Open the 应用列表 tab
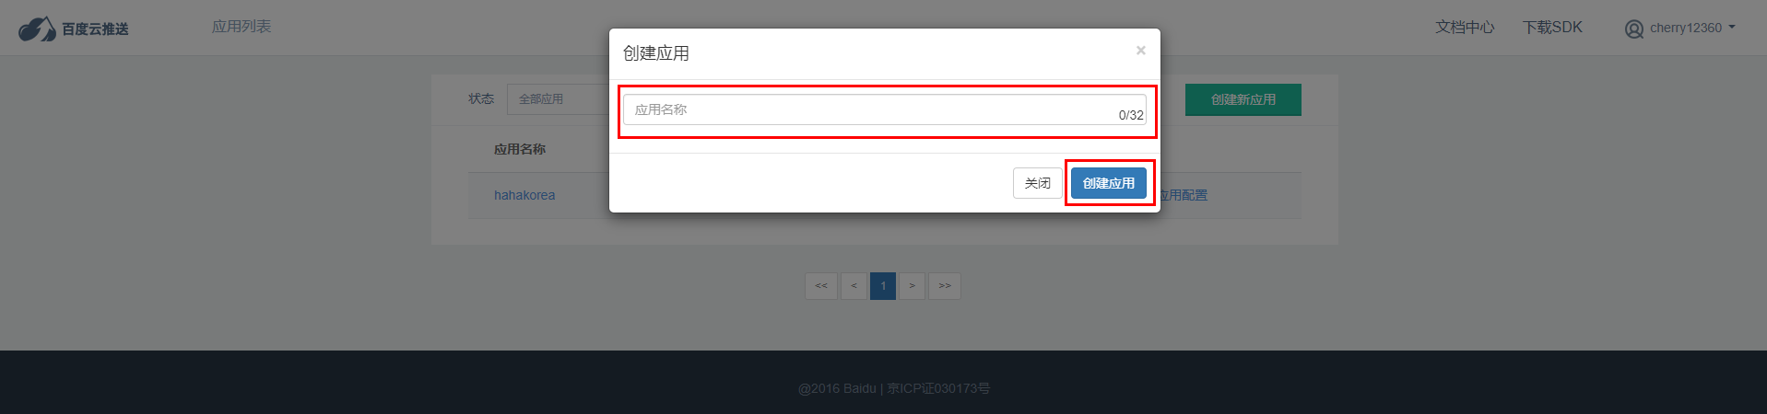 click(x=241, y=27)
